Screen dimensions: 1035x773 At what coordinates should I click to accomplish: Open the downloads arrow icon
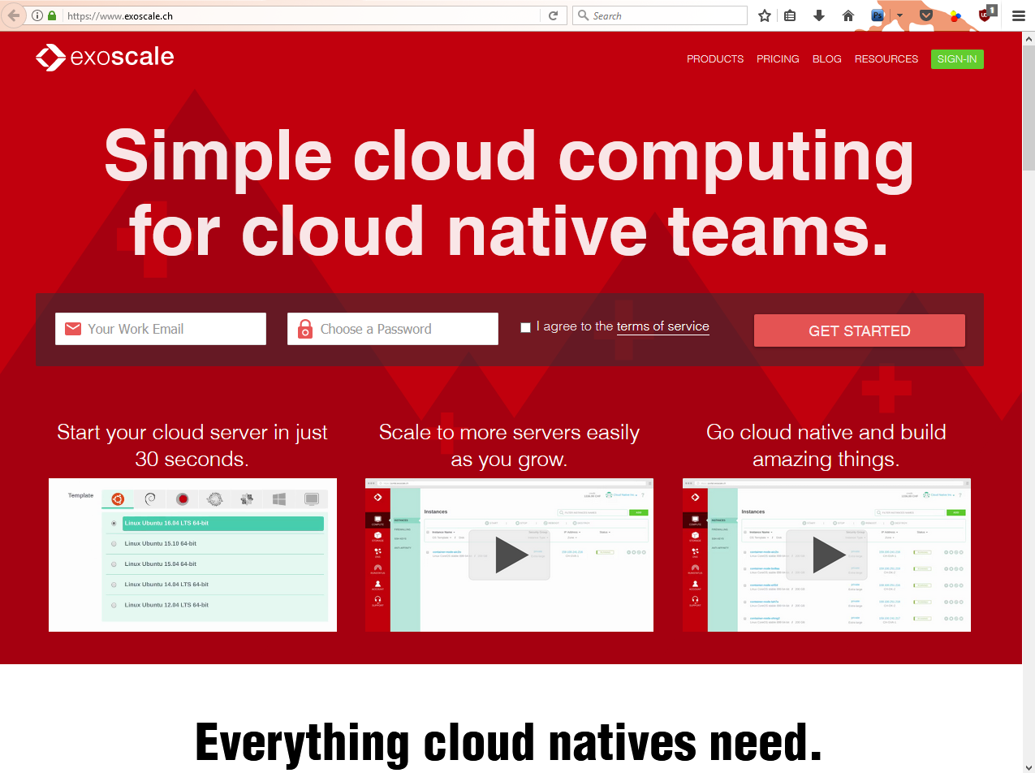(819, 15)
